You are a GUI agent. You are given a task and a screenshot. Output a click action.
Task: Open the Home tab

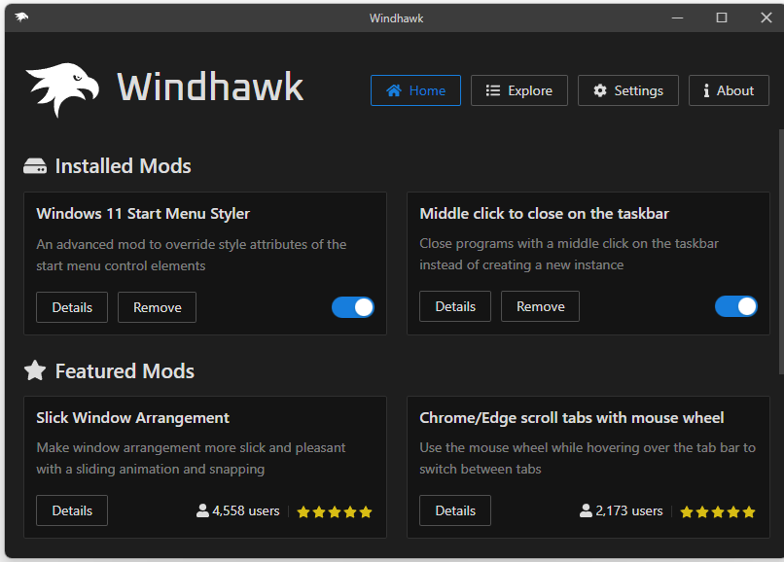415,90
